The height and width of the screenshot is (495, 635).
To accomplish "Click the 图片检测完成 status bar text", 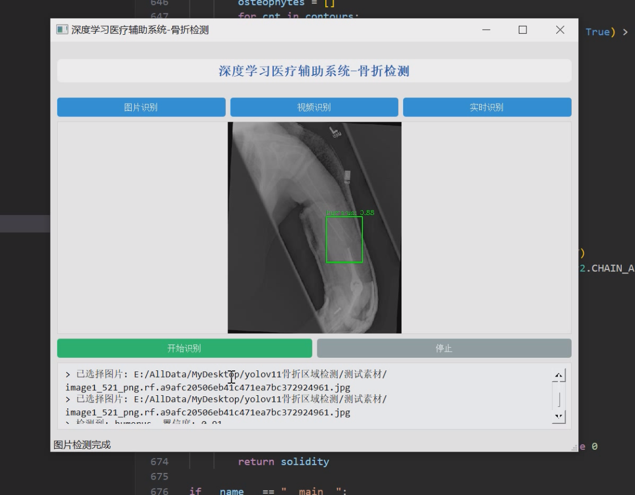I will tap(82, 445).
